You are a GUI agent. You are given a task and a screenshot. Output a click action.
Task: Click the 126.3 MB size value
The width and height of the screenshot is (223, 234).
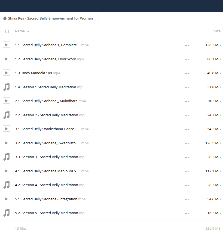tap(213, 45)
